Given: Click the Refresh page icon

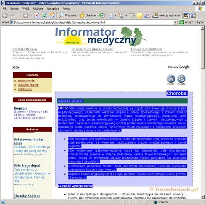Looking at the screenshot, I should tap(45, 15).
